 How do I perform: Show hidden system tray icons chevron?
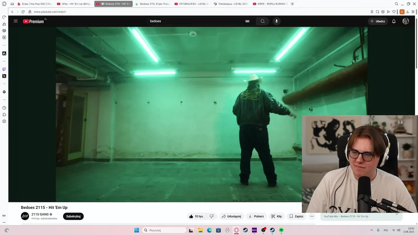tap(372, 230)
